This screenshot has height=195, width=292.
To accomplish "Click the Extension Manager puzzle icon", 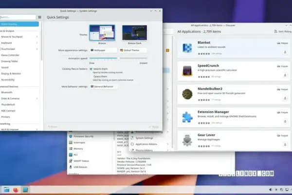I will click(187, 117).
